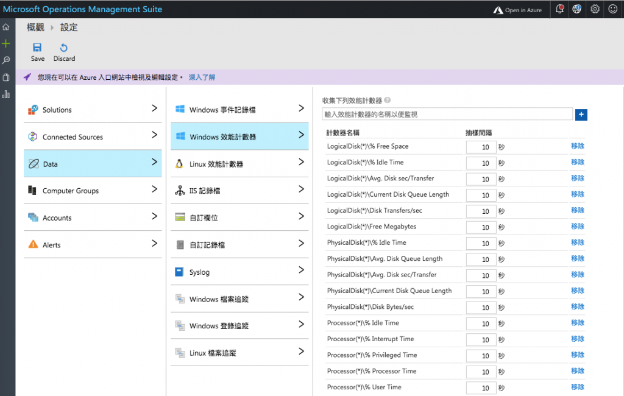The height and width of the screenshot is (396, 624).
Task: Click the Solutions puzzle icon
Action: [33, 110]
